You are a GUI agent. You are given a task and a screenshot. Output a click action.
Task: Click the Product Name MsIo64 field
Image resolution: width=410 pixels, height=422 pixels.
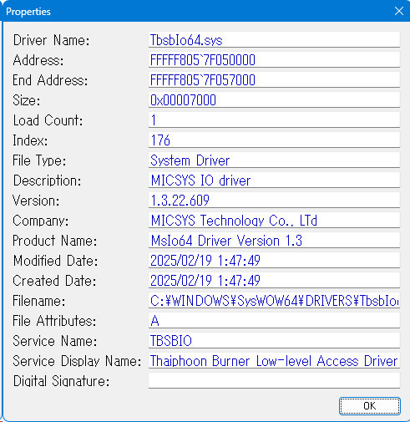[274, 240]
